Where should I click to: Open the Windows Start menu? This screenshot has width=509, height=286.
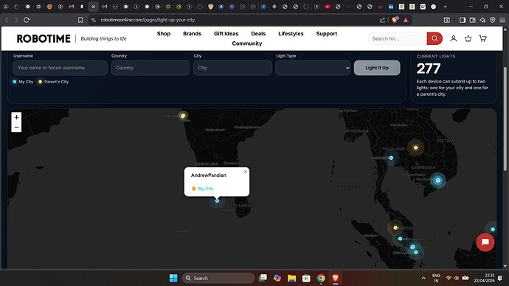point(173,278)
